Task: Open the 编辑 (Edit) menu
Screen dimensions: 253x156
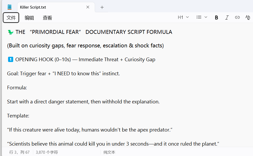Action: 29,18
